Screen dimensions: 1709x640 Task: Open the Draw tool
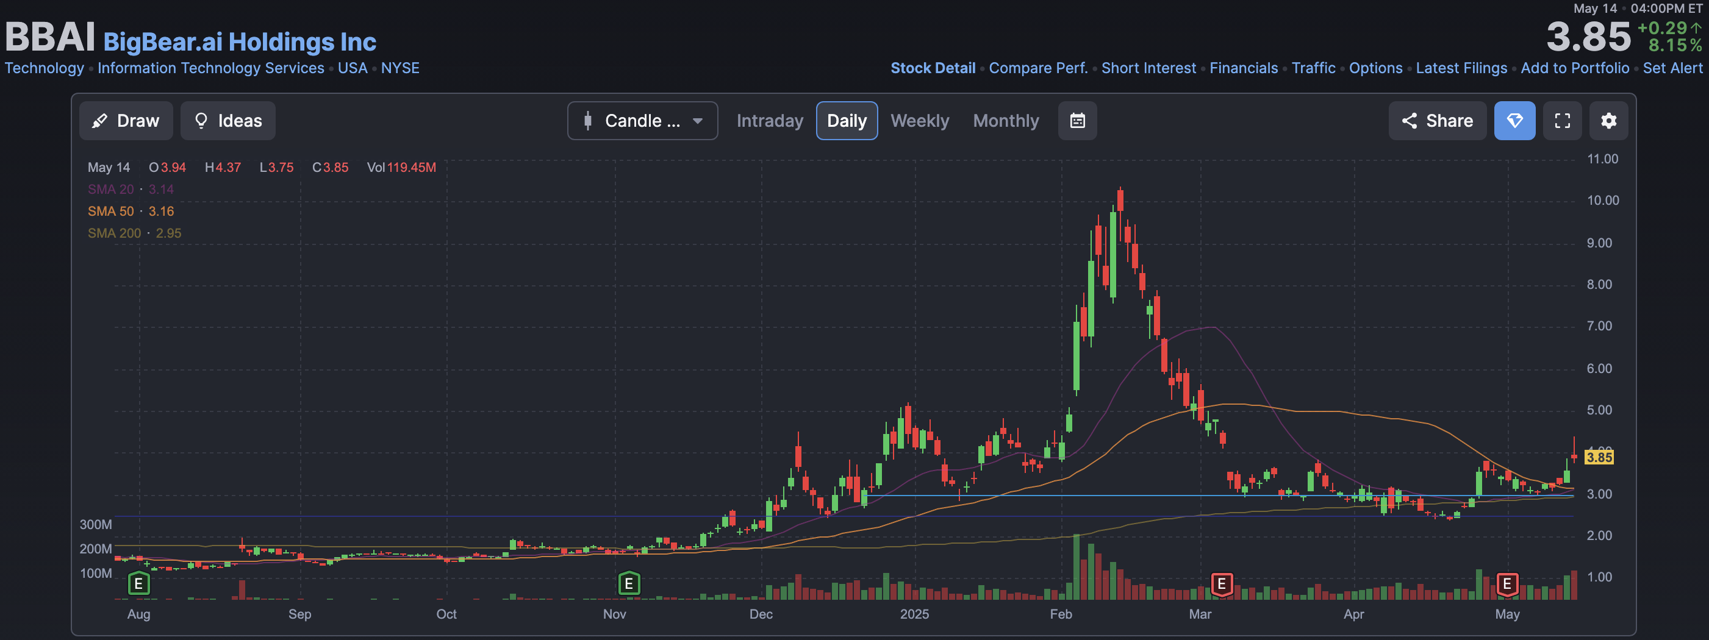[126, 121]
